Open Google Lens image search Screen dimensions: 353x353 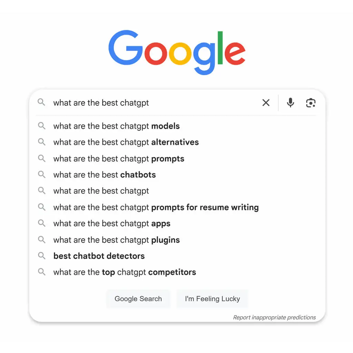pos(311,102)
